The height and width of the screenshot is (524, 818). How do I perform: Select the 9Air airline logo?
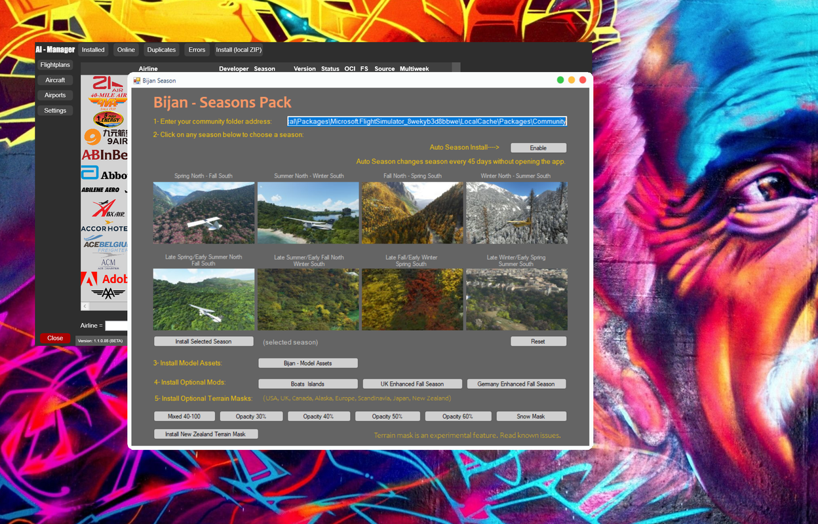tap(105, 136)
